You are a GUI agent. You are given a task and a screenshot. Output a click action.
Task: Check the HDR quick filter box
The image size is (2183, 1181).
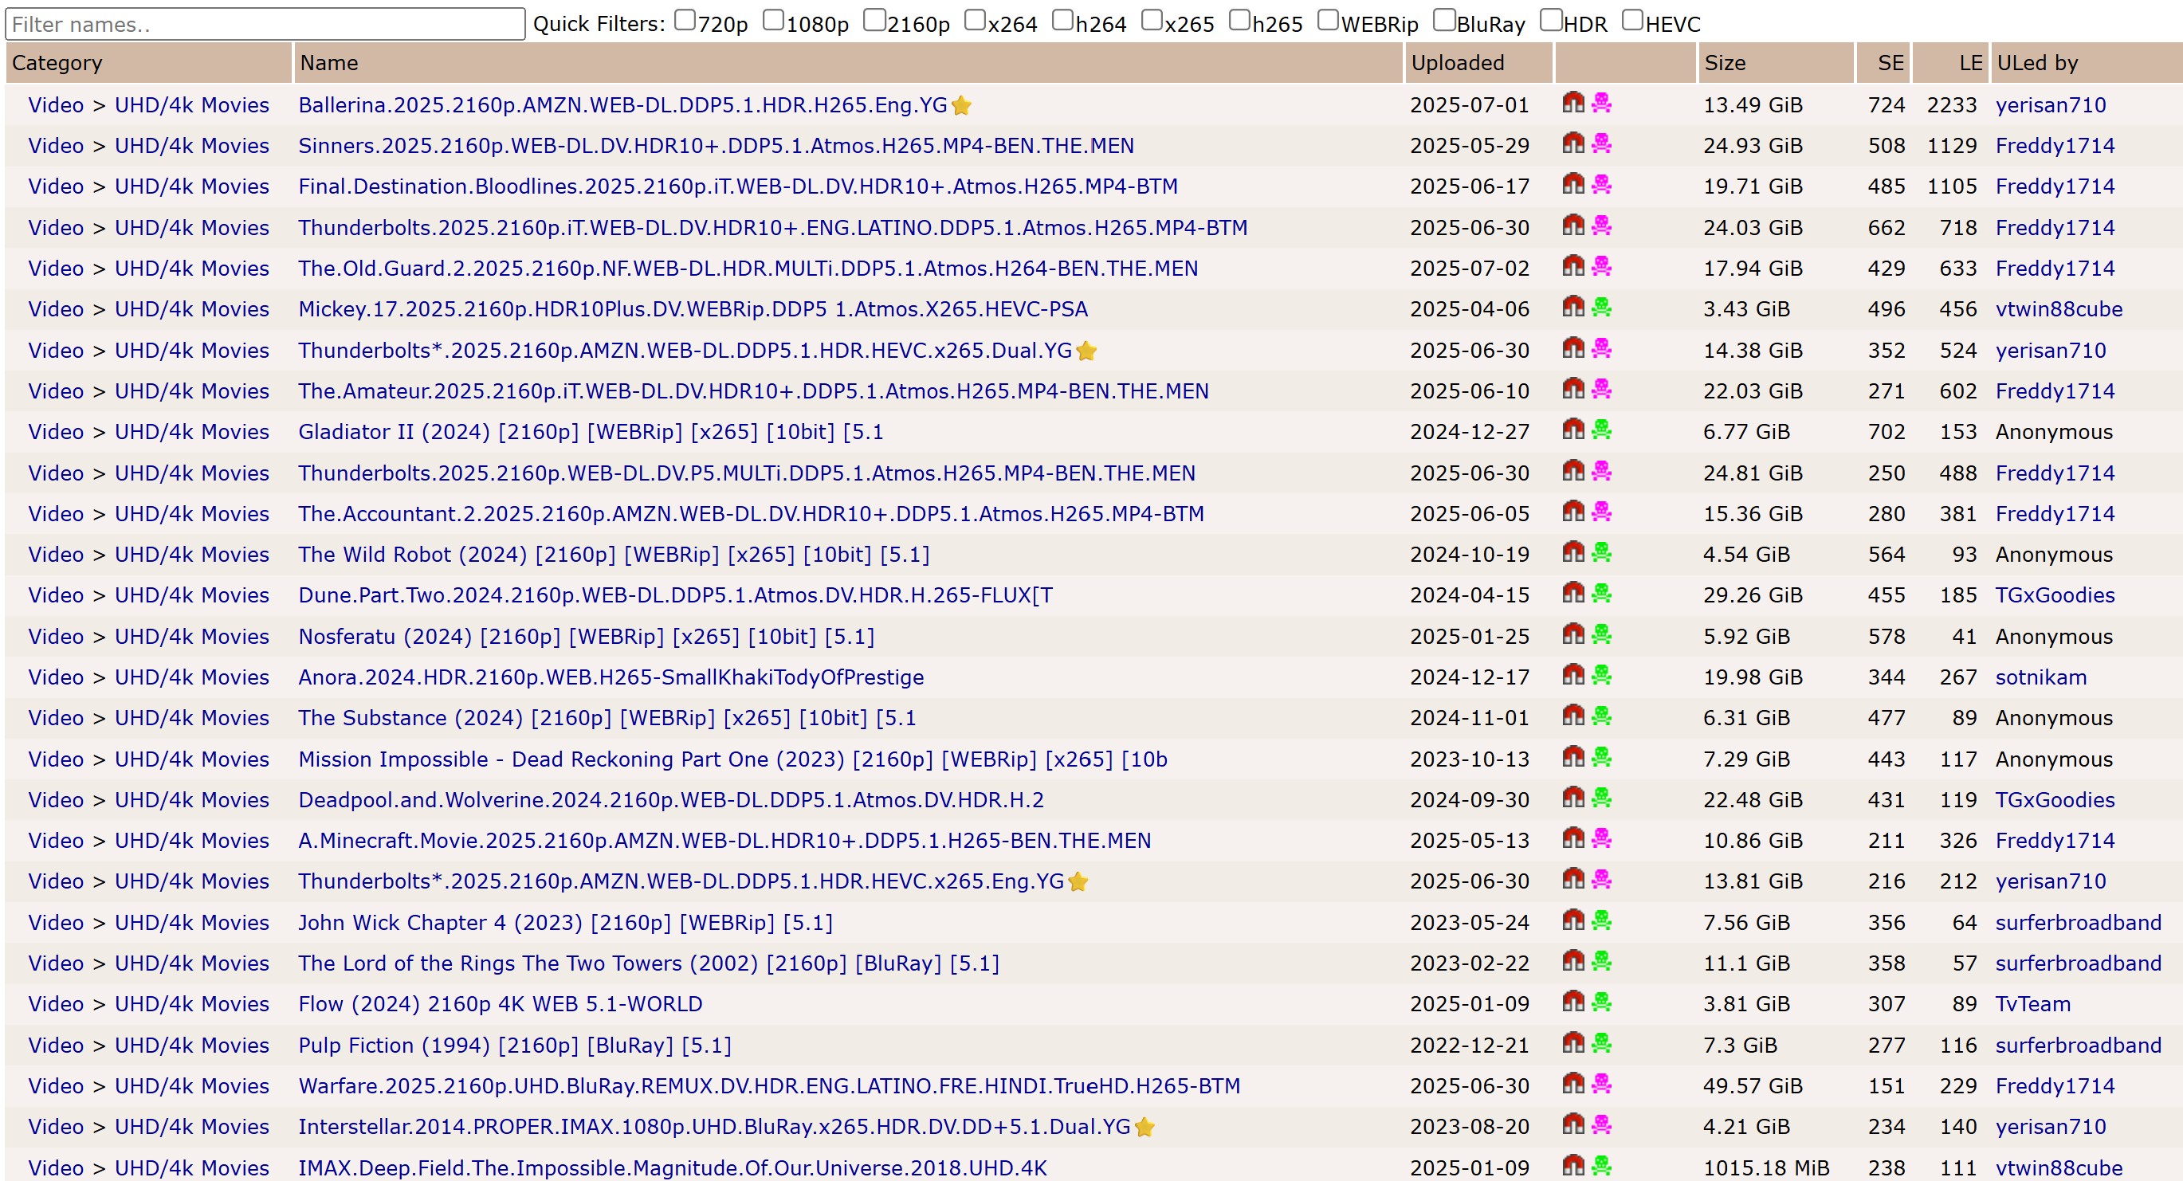[1550, 21]
